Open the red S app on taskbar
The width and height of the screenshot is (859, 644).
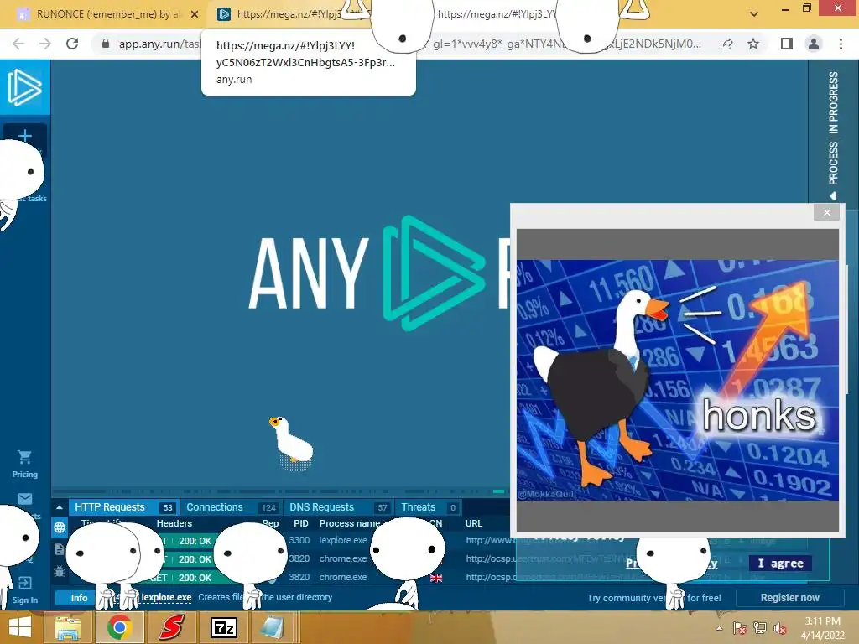(171, 627)
